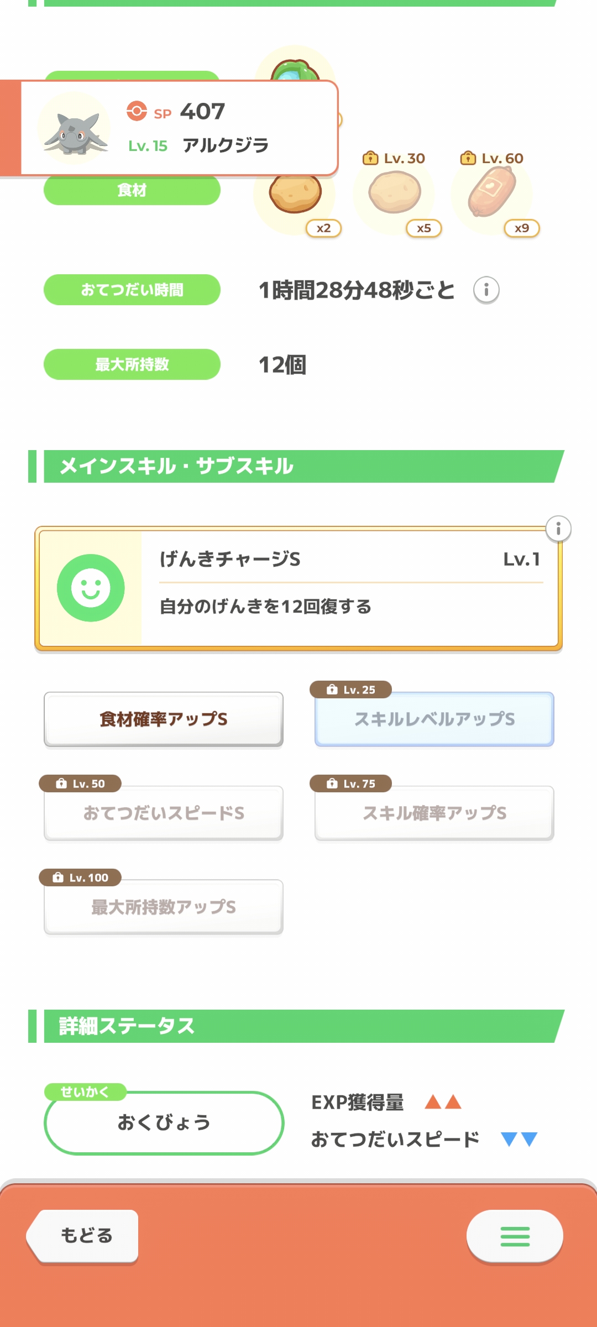Tap the アルクジラ Pokémon portrait
597x1327 pixels.
pos(75,129)
